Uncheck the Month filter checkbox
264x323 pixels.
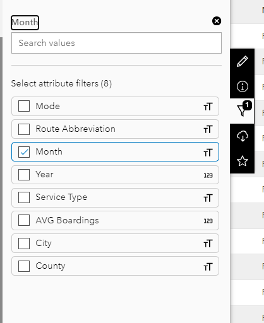(24, 152)
